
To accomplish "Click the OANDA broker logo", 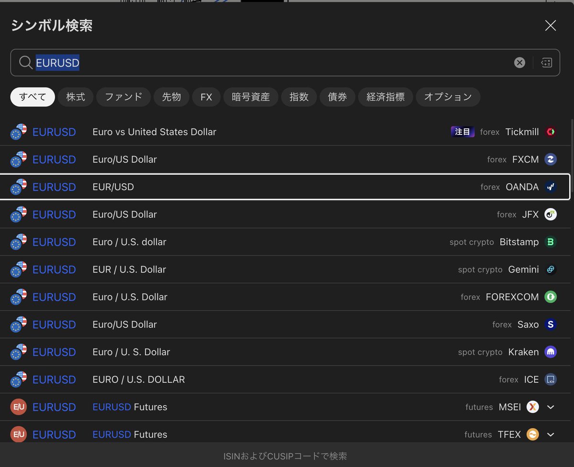I will click(x=551, y=187).
